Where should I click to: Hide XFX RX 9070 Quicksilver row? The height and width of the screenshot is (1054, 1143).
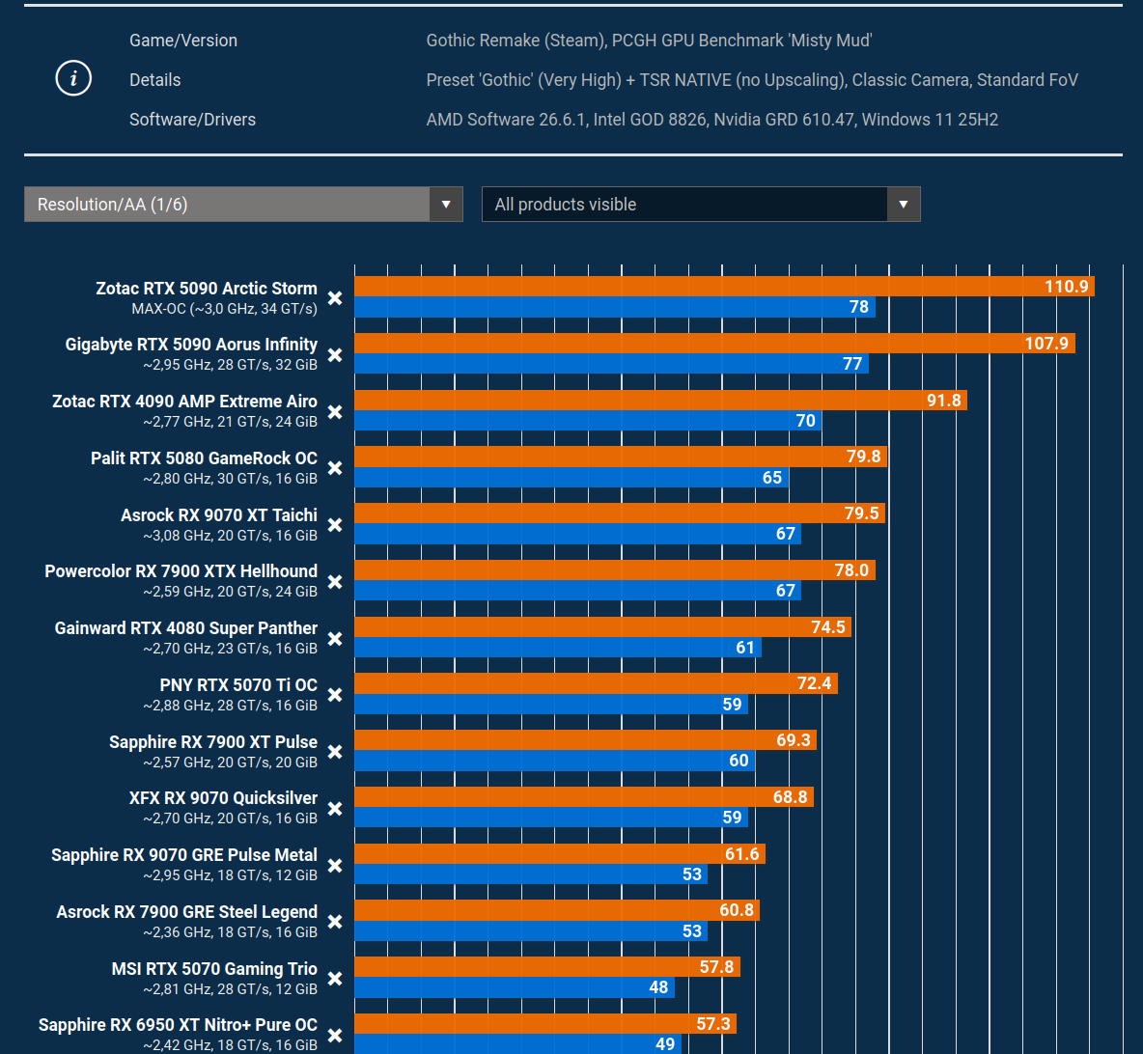coord(335,809)
